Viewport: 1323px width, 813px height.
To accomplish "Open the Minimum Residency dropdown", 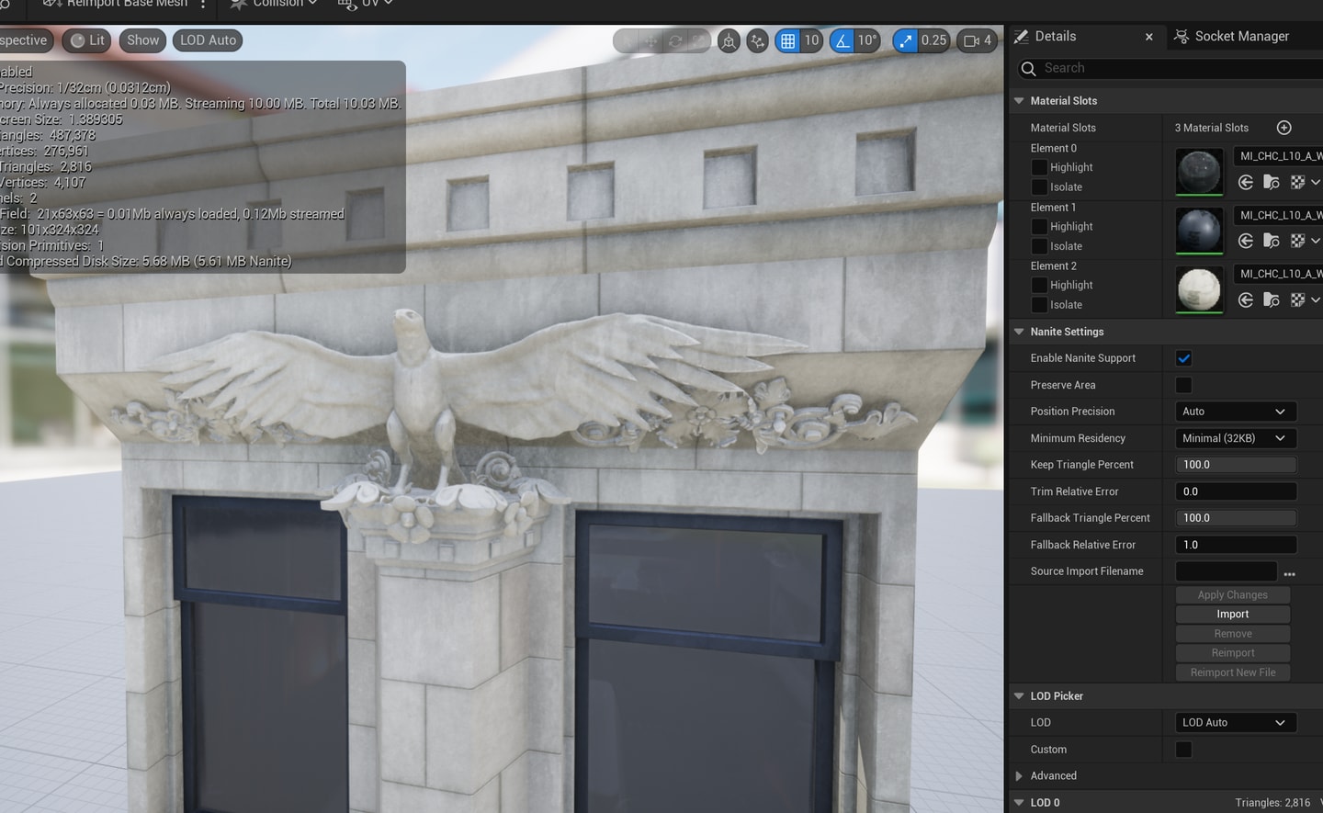I will tap(1236, 438).
